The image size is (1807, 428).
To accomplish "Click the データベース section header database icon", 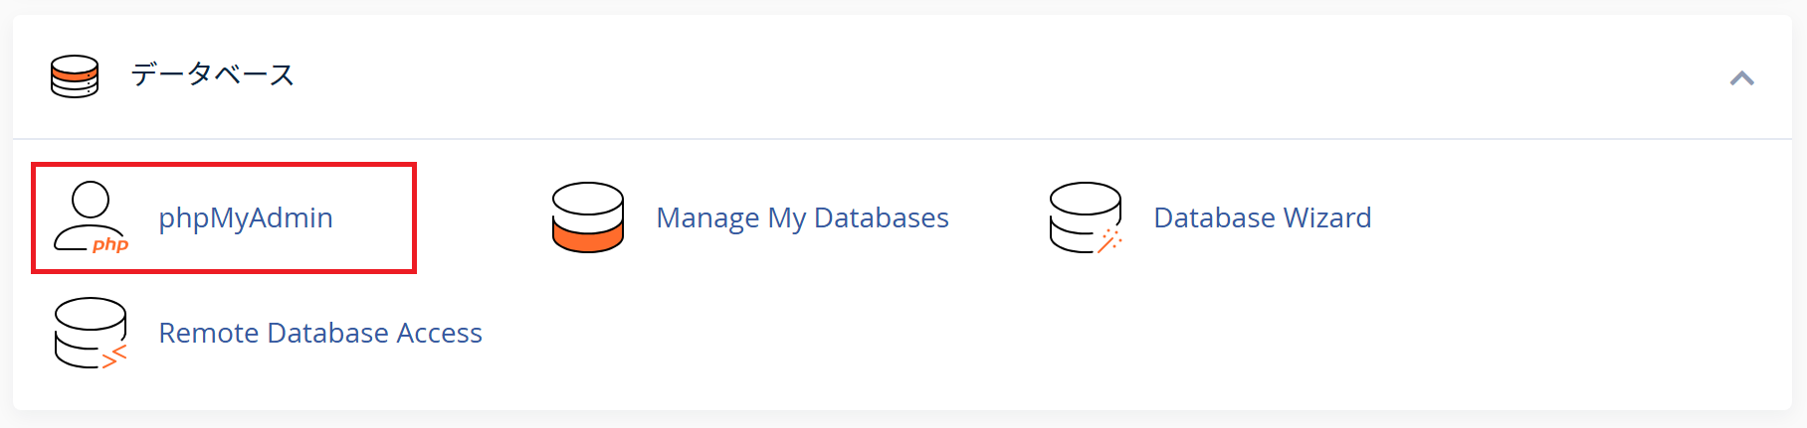I will (x=75, y=75).
